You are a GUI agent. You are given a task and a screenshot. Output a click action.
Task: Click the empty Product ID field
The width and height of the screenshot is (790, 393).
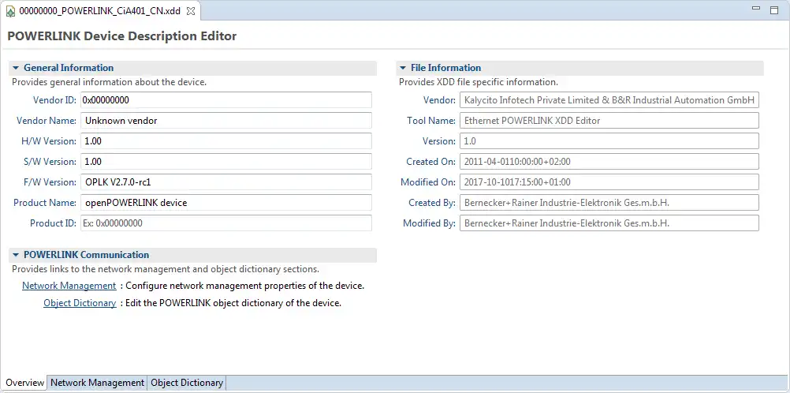tap(226, 223)
